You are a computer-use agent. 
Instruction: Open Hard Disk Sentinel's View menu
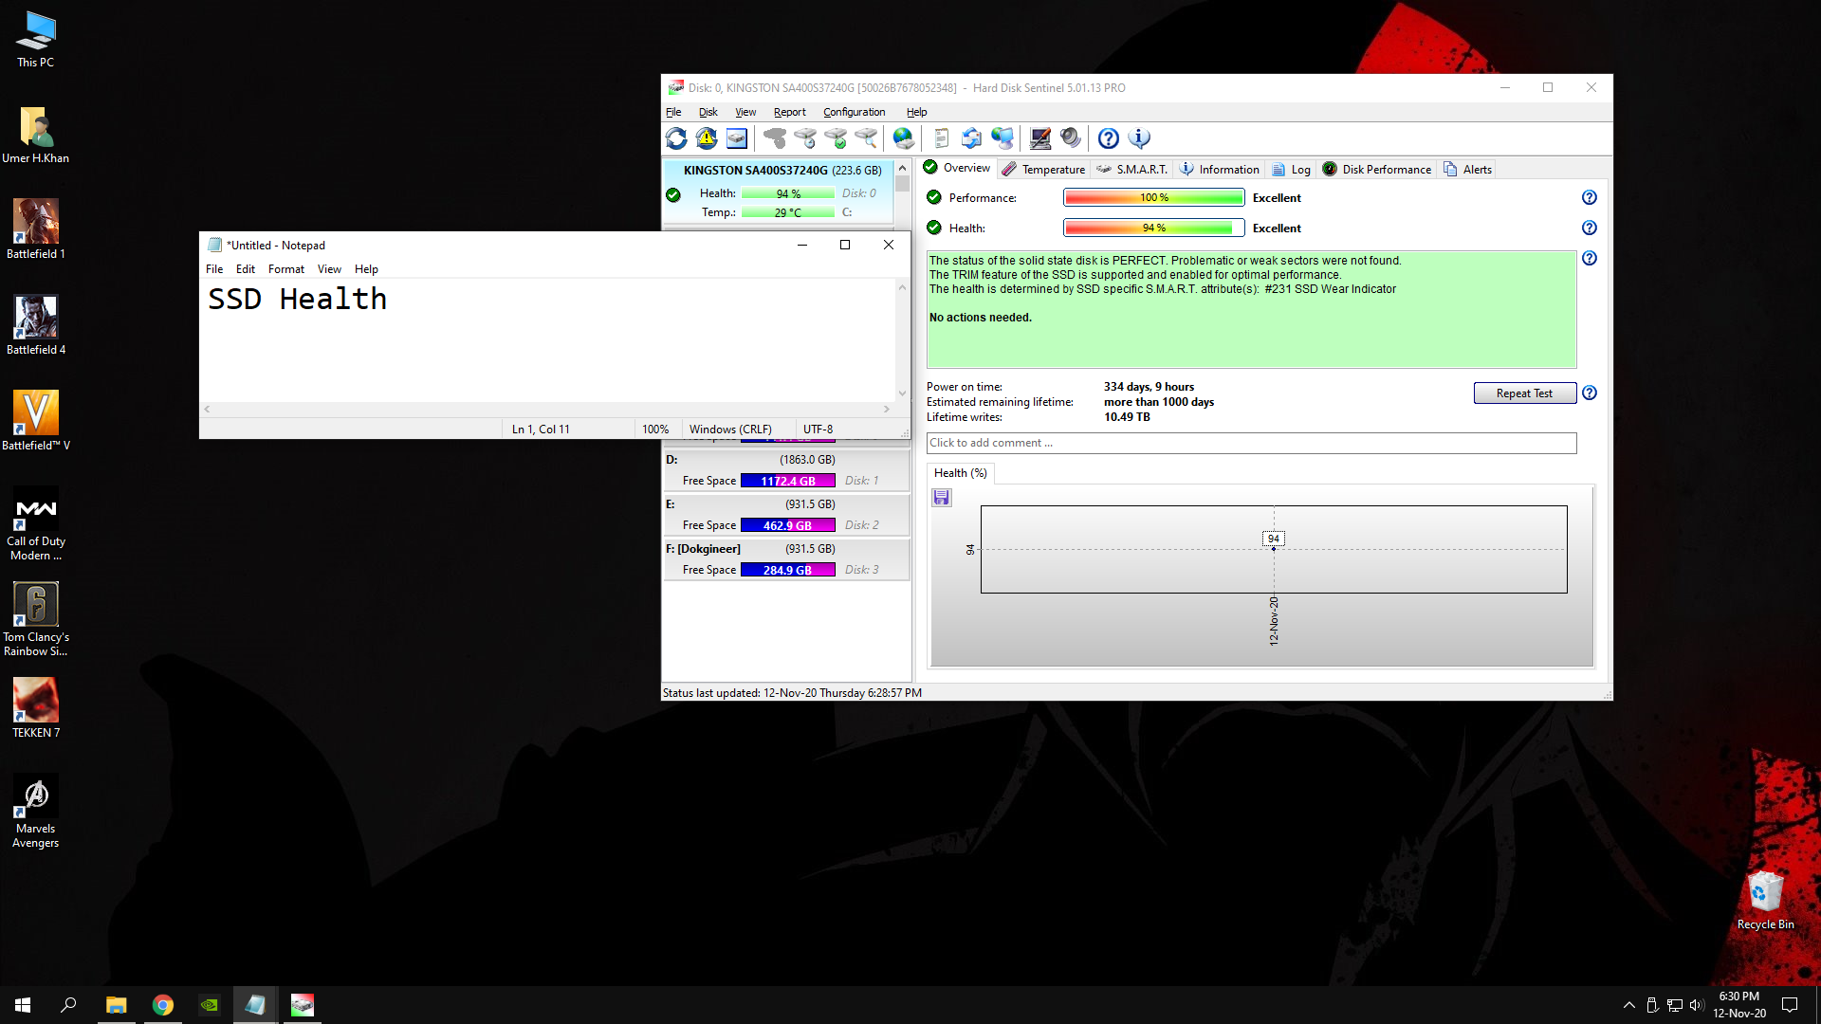point(745,112)
